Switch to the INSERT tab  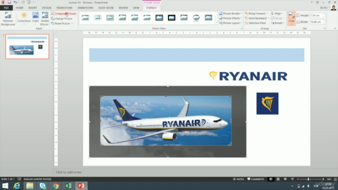click(33, 8)
